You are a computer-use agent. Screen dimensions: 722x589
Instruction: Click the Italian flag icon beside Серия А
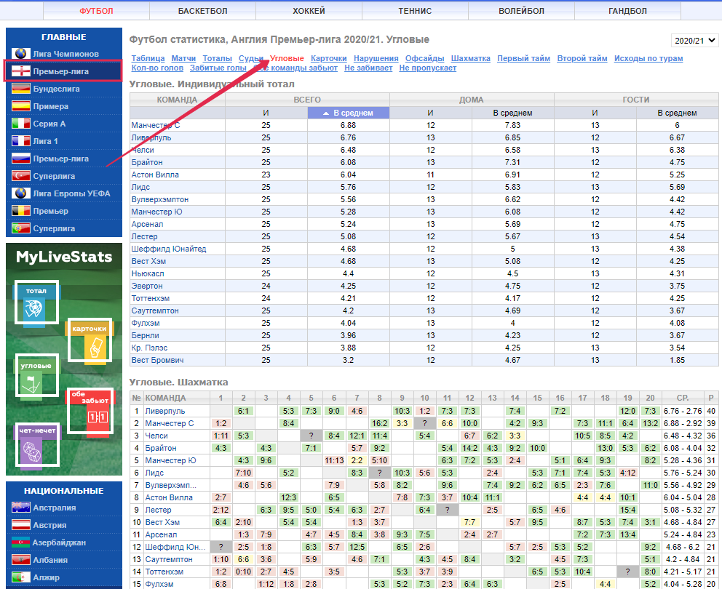tap(21, 124)
